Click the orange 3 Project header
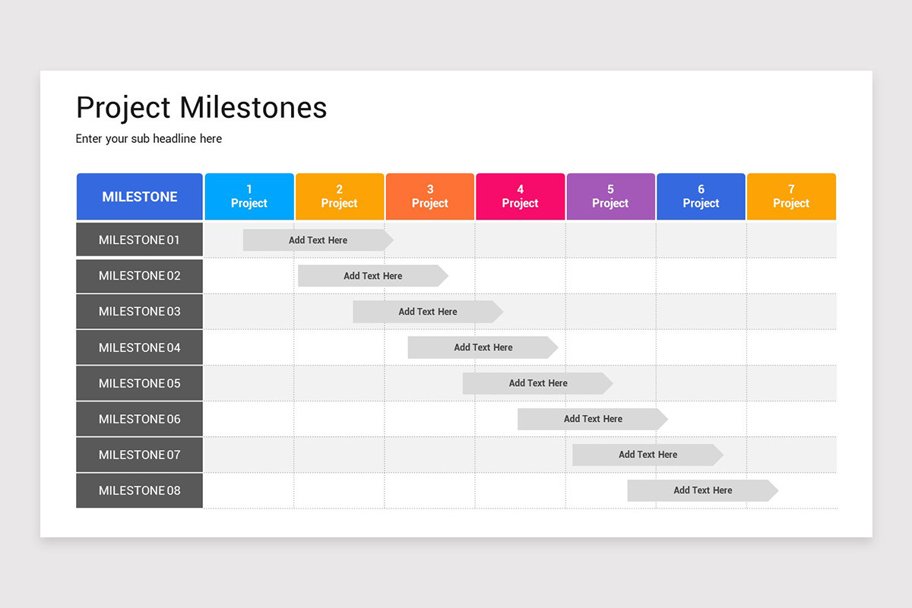The image size is (912, 608). pos(430,197)
